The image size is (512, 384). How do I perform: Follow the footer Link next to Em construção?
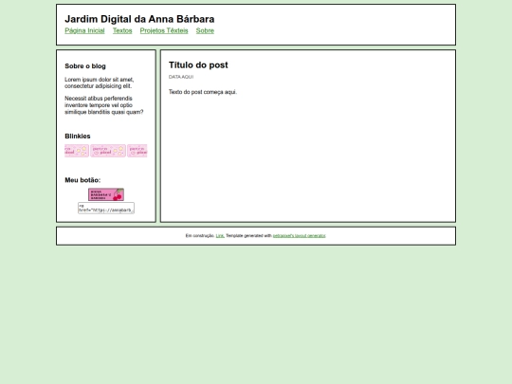(220, 236)
